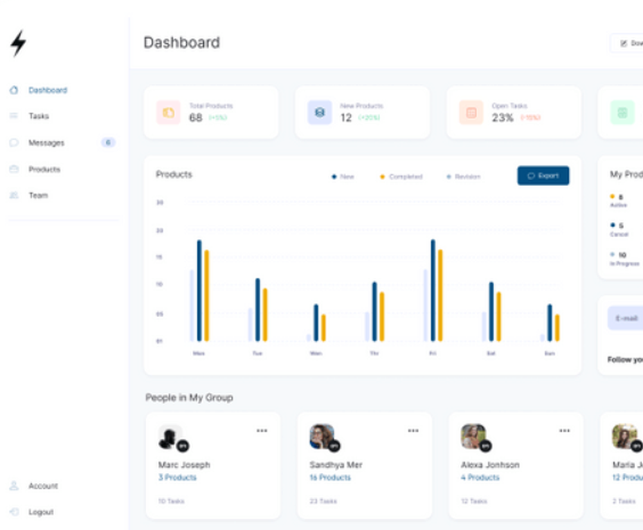Screen dimensions: 643x530
Task: Select Products in the sidebar
Action: pos(44,169)
